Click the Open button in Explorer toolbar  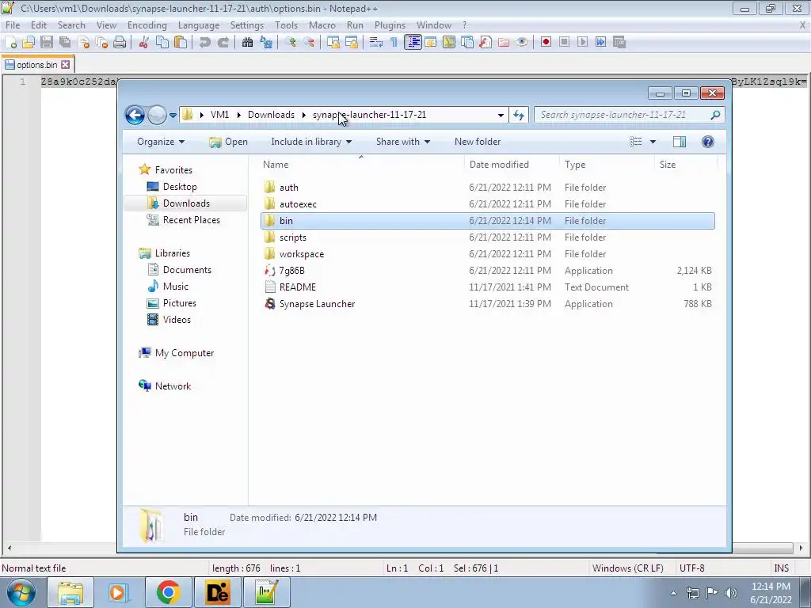[229, 142]
